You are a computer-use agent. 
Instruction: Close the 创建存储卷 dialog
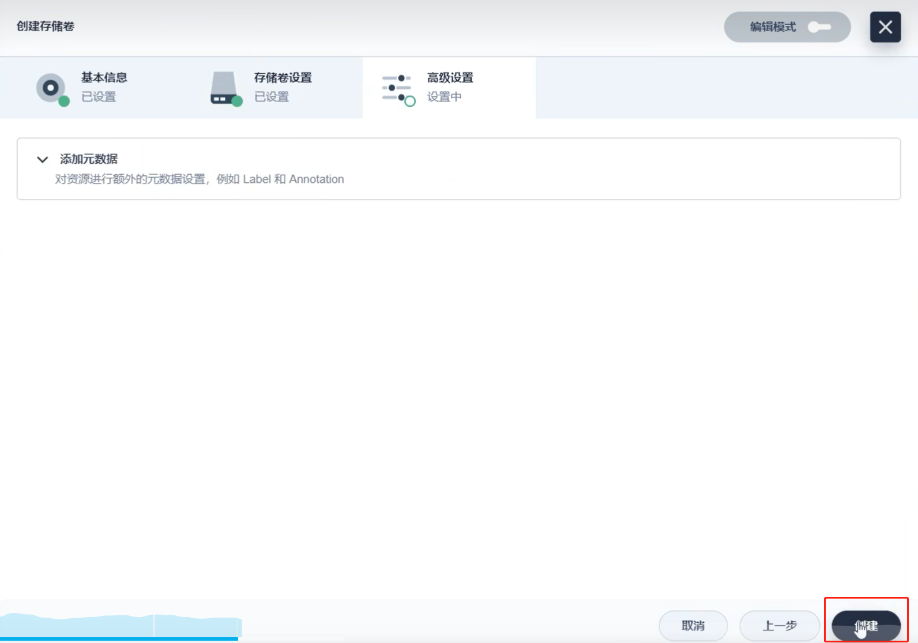coord(885,27)
